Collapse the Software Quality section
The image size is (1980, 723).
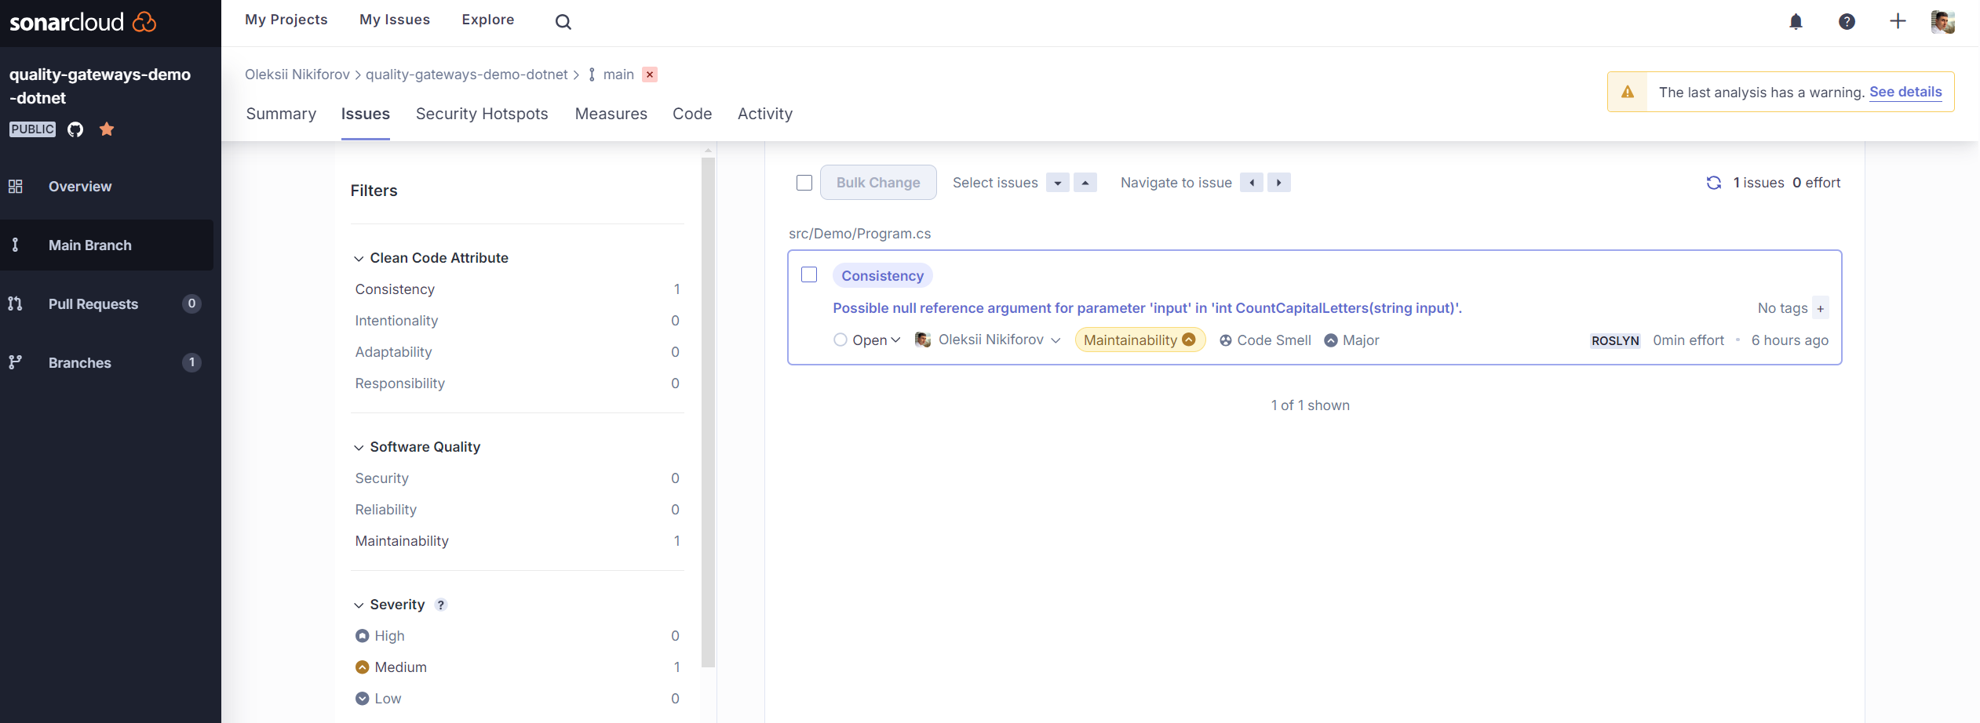point(417,447)
